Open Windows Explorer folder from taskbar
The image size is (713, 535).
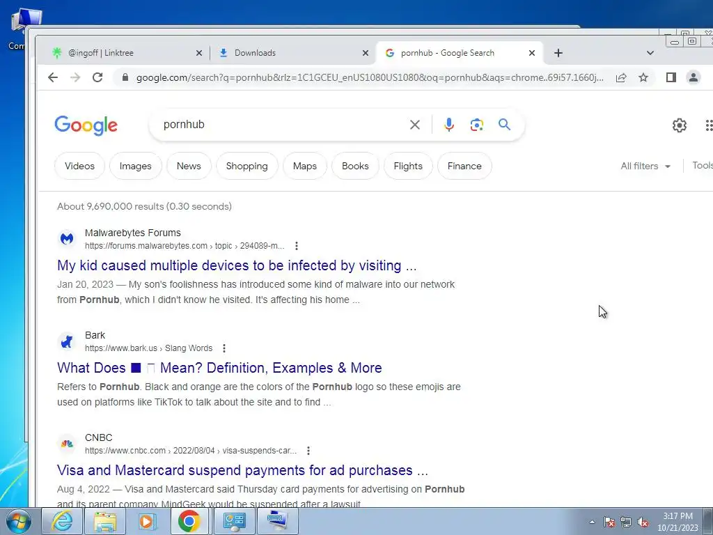105,521
